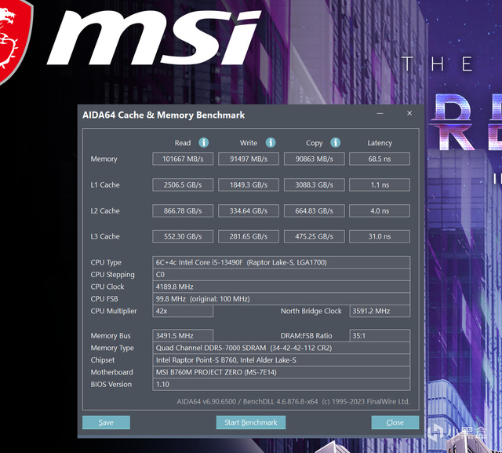The width and height of the screenshot is (502, 453).
Task: Click Memory Bus value 3491.5 MHz
Action: pyautogui.click(x=183, y=336)
